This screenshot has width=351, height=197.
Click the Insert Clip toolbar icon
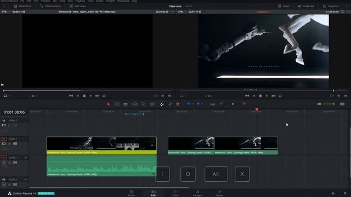135,104
